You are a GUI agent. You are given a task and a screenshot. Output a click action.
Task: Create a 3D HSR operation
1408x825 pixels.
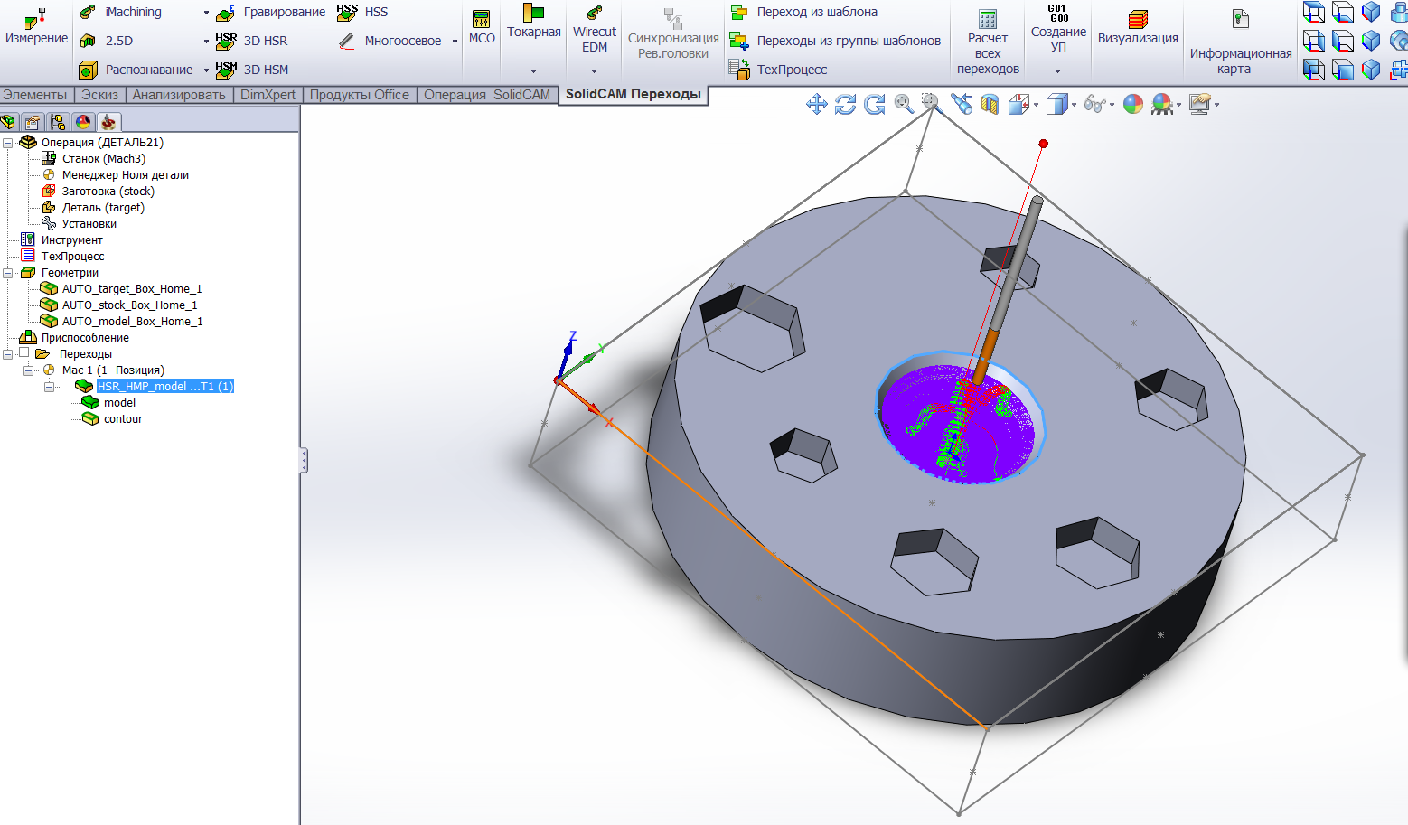point(252,41)
